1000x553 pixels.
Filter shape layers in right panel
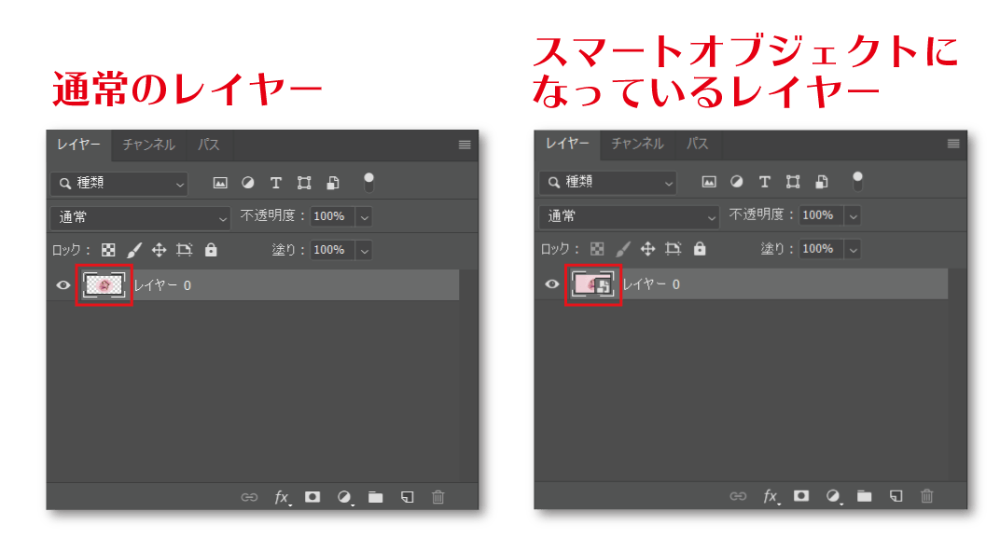(x=793, y=182)
